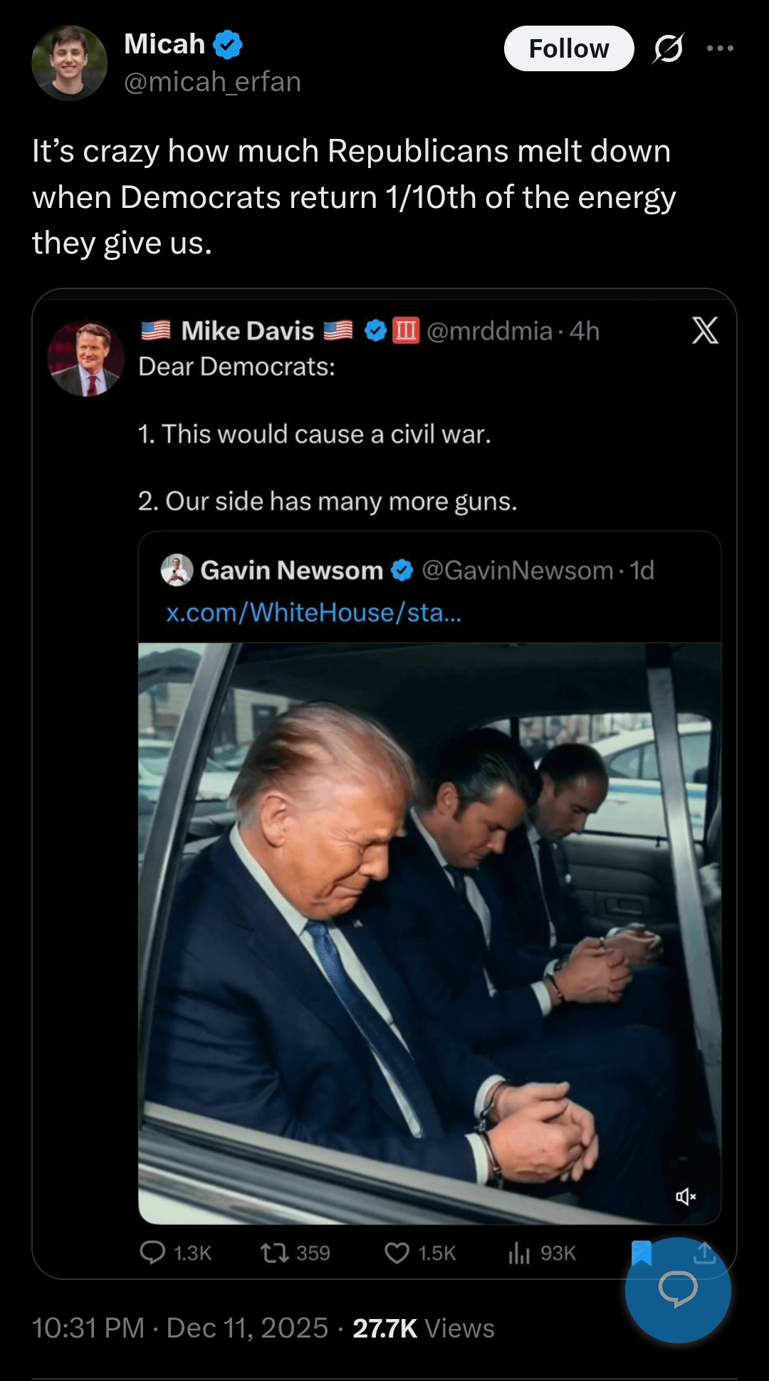Open the x.com/WhiteHouse/sta... link
This screenshot has height=1381, width=769.
point(313,613)
